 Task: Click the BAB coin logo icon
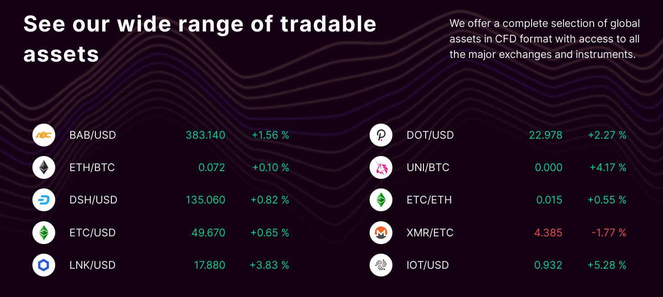pyautogui.click(x=44, y=135)
